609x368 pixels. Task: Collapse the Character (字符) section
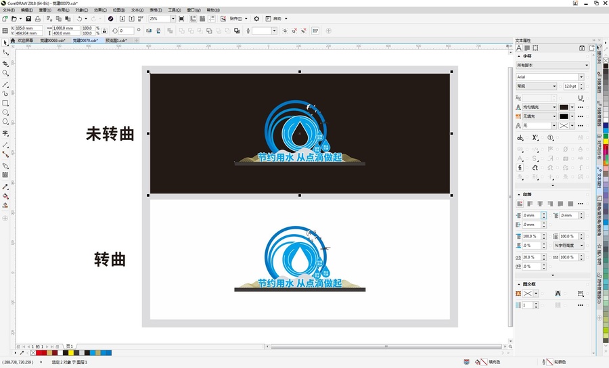pyautogui.click(x=519, y=56)
